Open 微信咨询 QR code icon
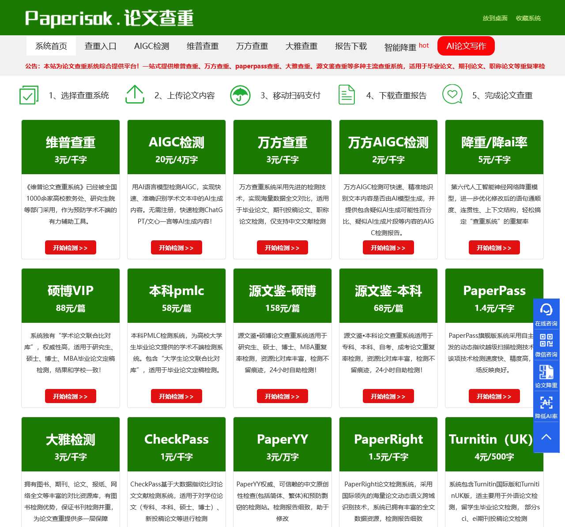The width and height of the screenshot is (565, 527). [x=546, y=340]
